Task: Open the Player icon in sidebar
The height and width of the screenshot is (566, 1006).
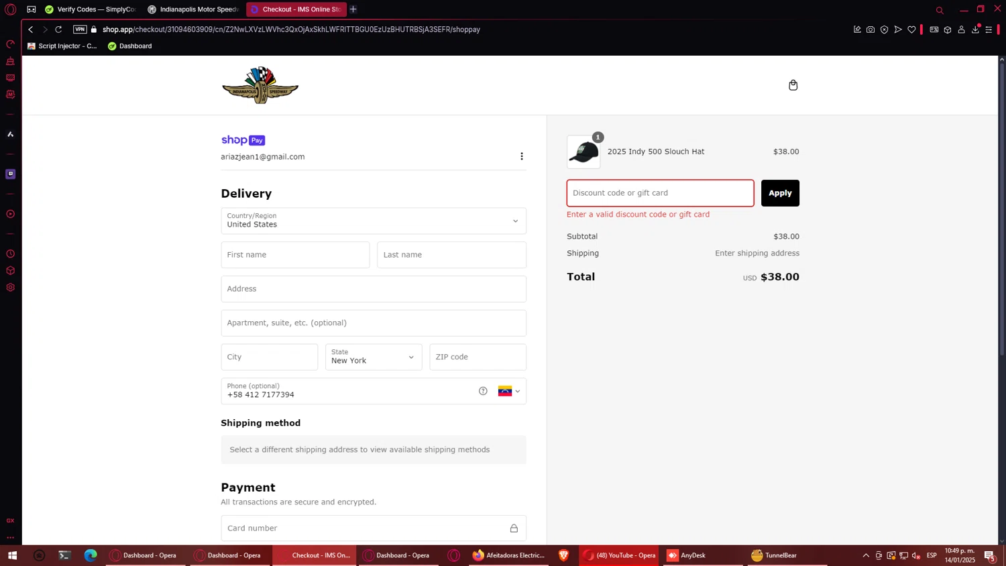Action: point(10,214)
